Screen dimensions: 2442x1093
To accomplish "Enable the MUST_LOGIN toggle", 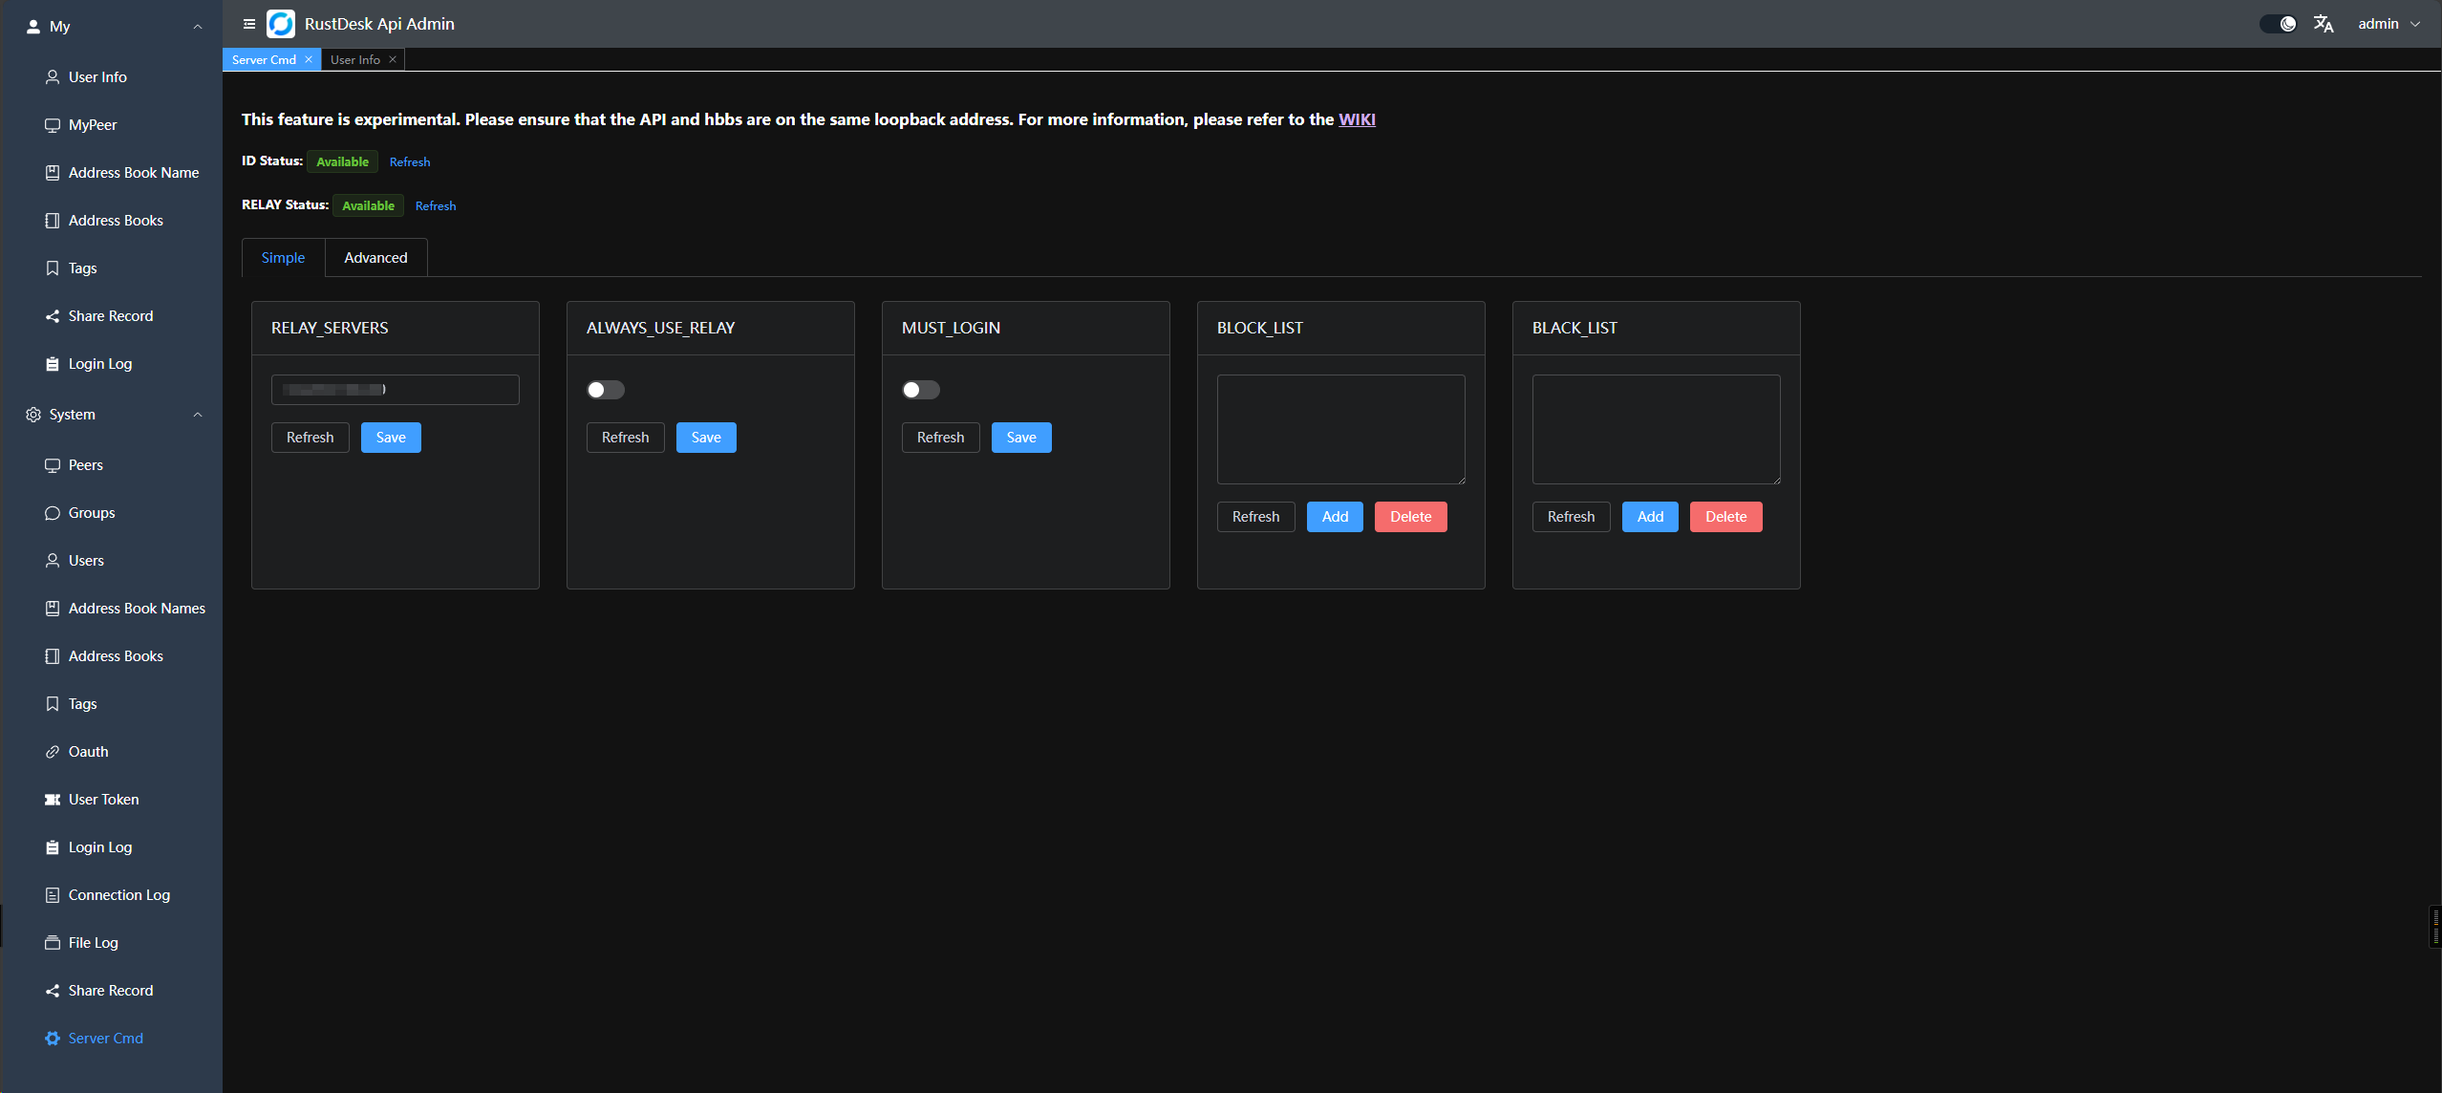I will pyautogui.click(x=920, y=389).
